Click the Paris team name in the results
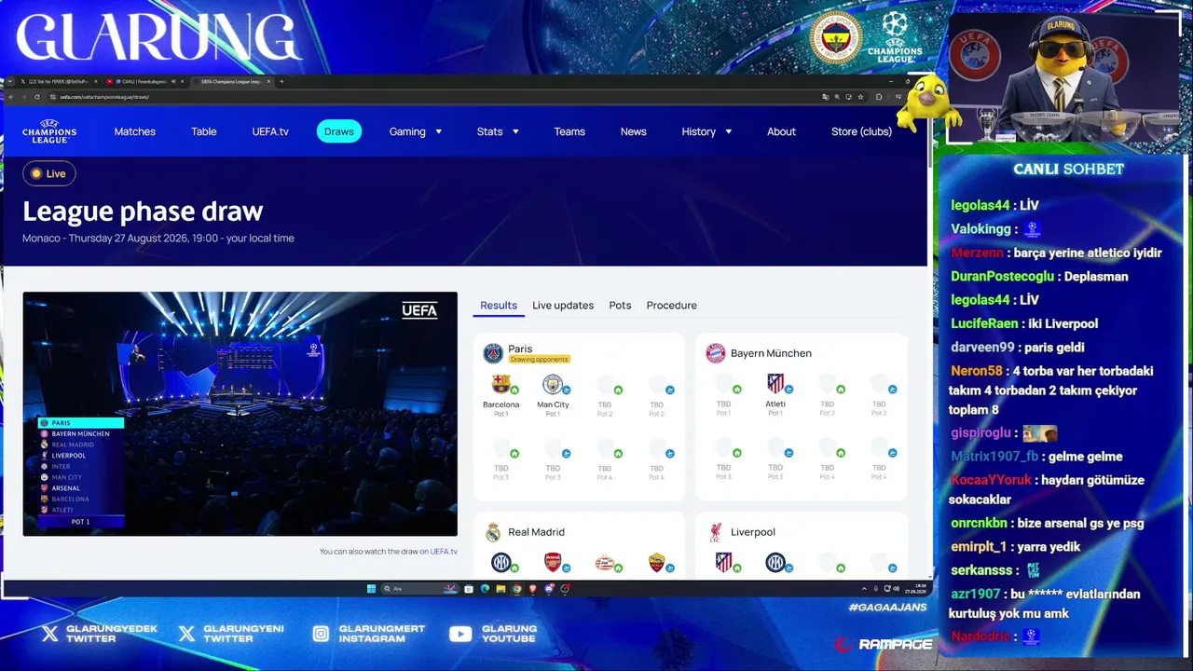The image size is (1193, 671). pos(520,349)
